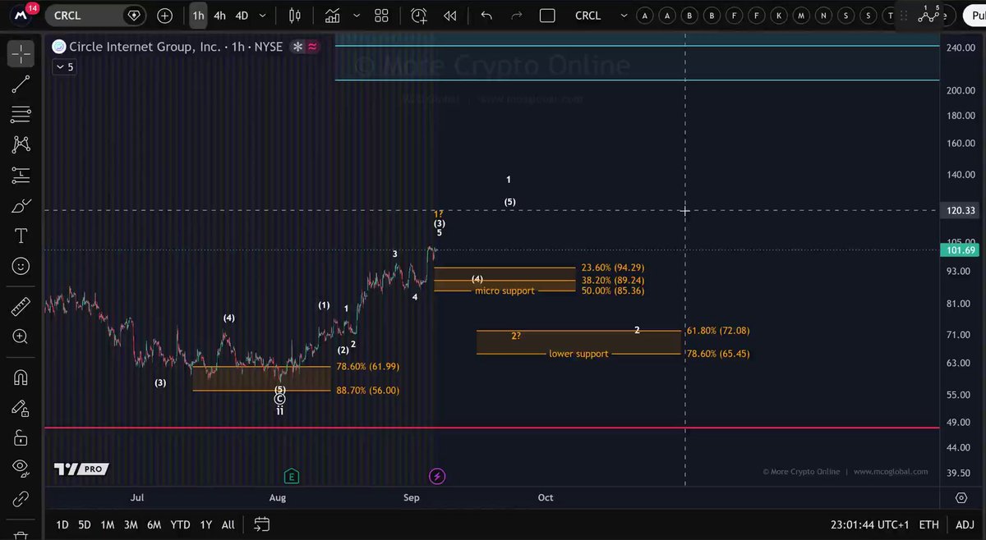Select the trend line drawing tool

[21, 85]
